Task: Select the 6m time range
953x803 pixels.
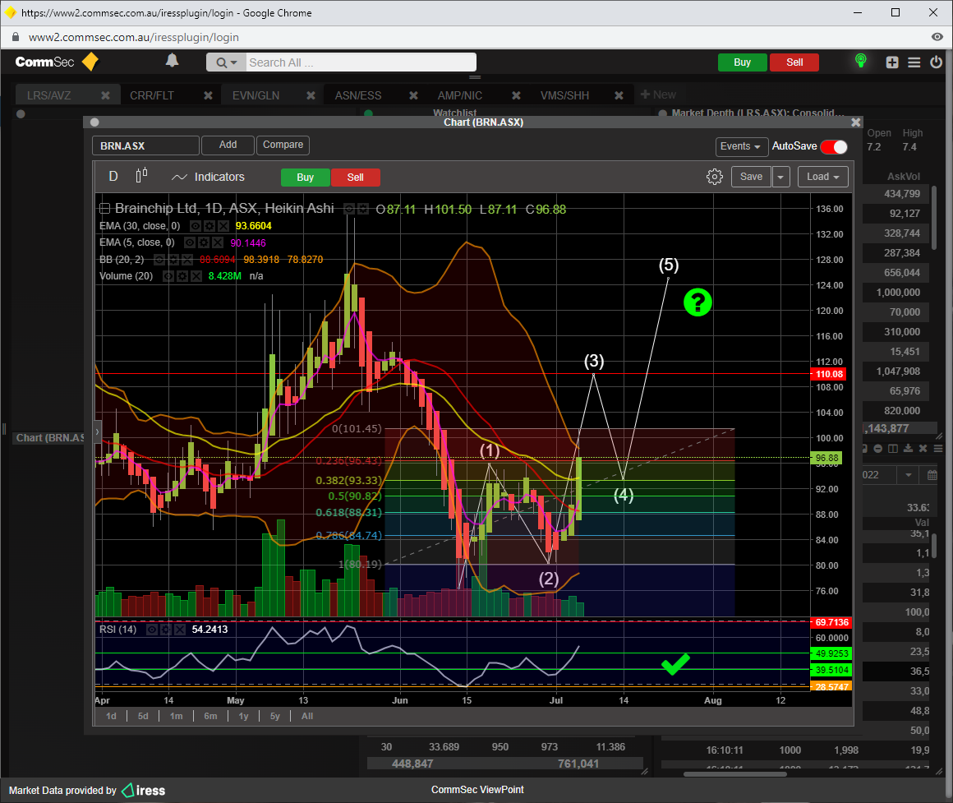Action: (210, 716)
